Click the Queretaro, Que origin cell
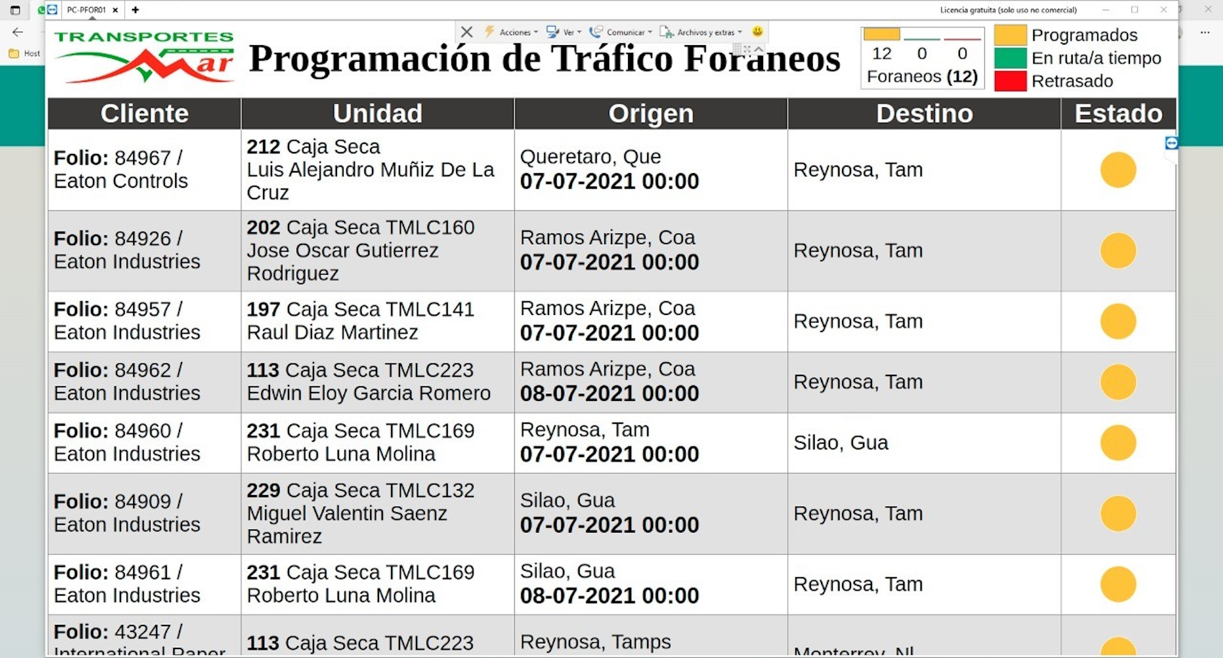This screenshot has height=658, width=1223. pyautogui.click(x=651, y=170)
